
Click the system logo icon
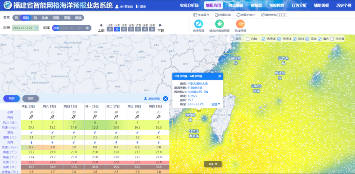(x=8, y=5)
